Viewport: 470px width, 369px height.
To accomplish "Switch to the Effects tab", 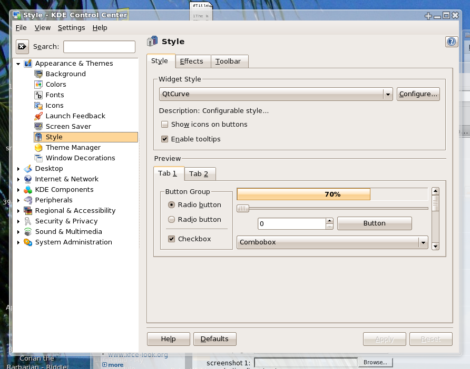I will click(193, 61).
